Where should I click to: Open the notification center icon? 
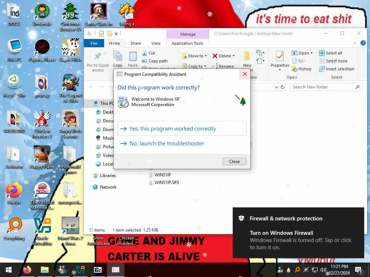358,270
